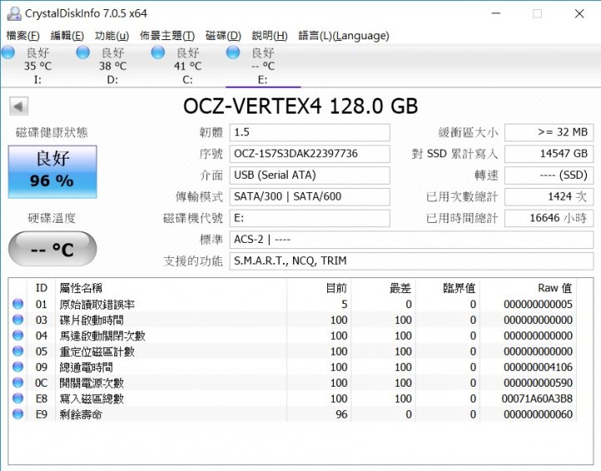Click the 臨界值 column header

coord(447,288)
